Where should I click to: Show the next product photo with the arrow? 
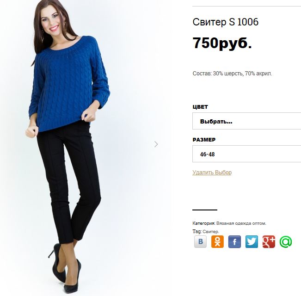coord(156,144)
